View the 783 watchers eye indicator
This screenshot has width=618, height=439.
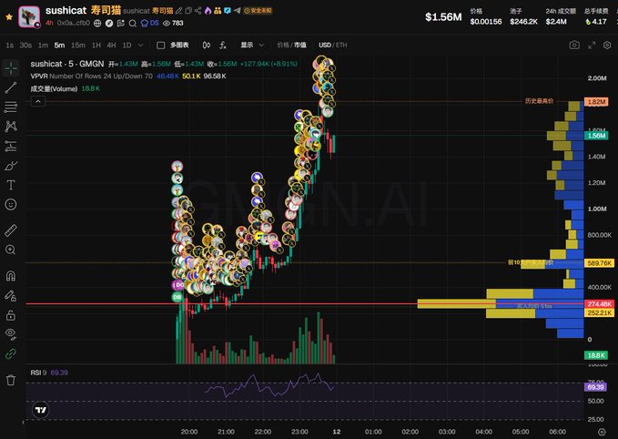tap(173, 24)
